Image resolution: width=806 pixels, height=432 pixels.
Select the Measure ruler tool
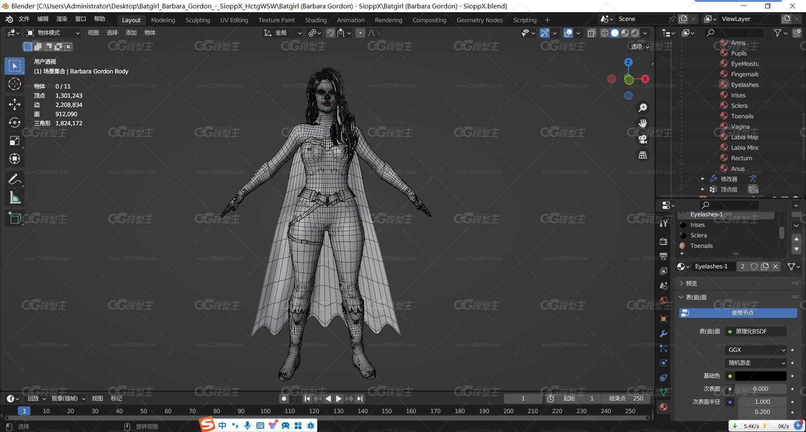pos(15,198)
